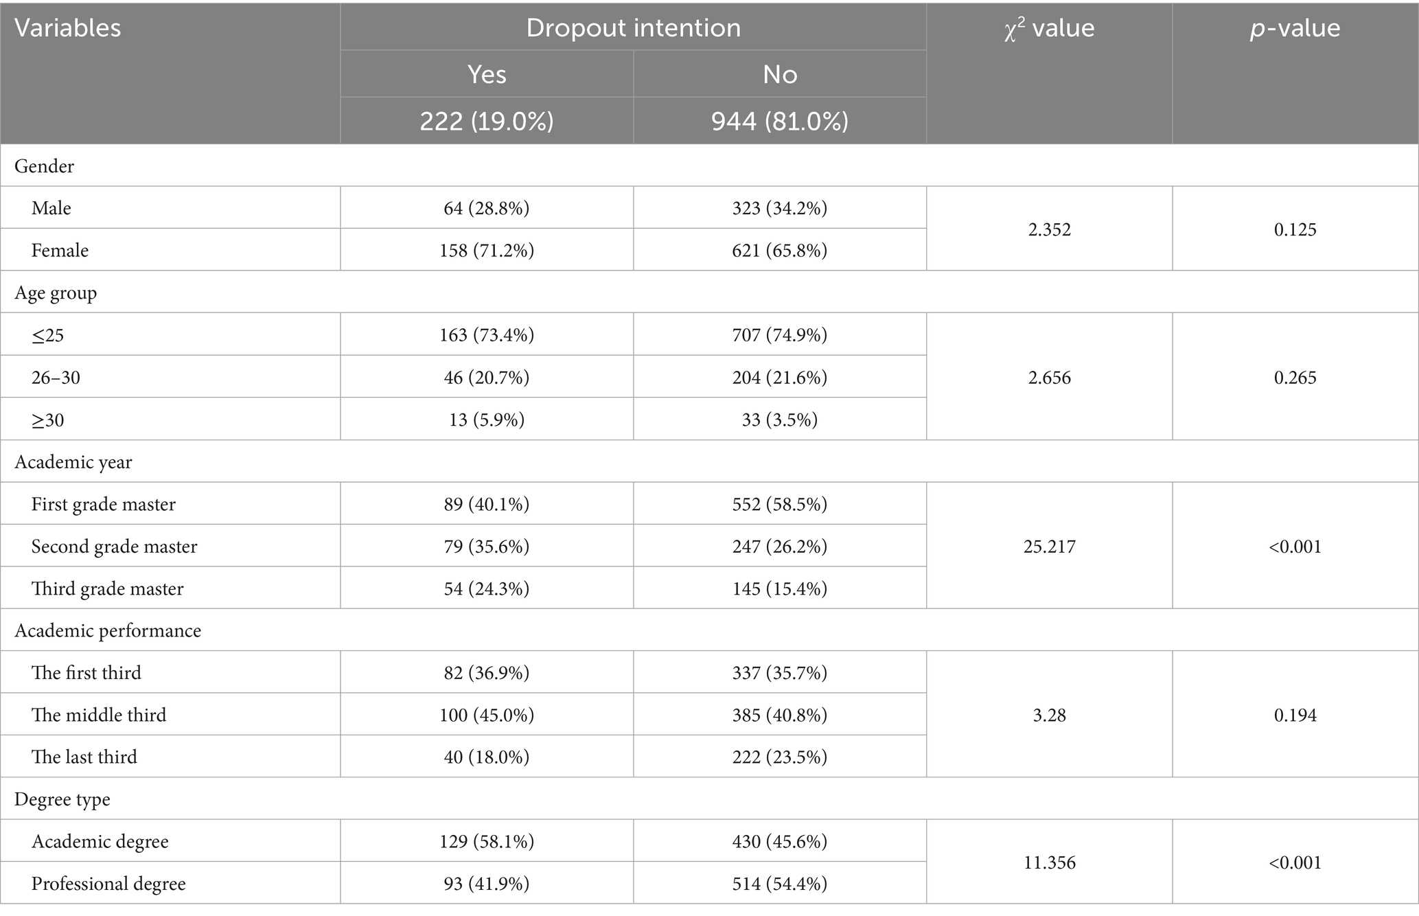This screenshot has width=1419, height=916.
Task: Click the 0.194 p-value cell
Action: [x=1295, y=715]
